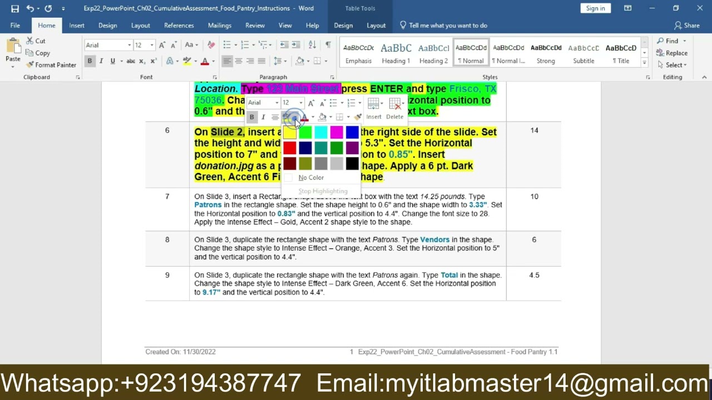The image size is (712, 400).
Task: Toggle Underline in the ribbon
Action: [113, 61]
